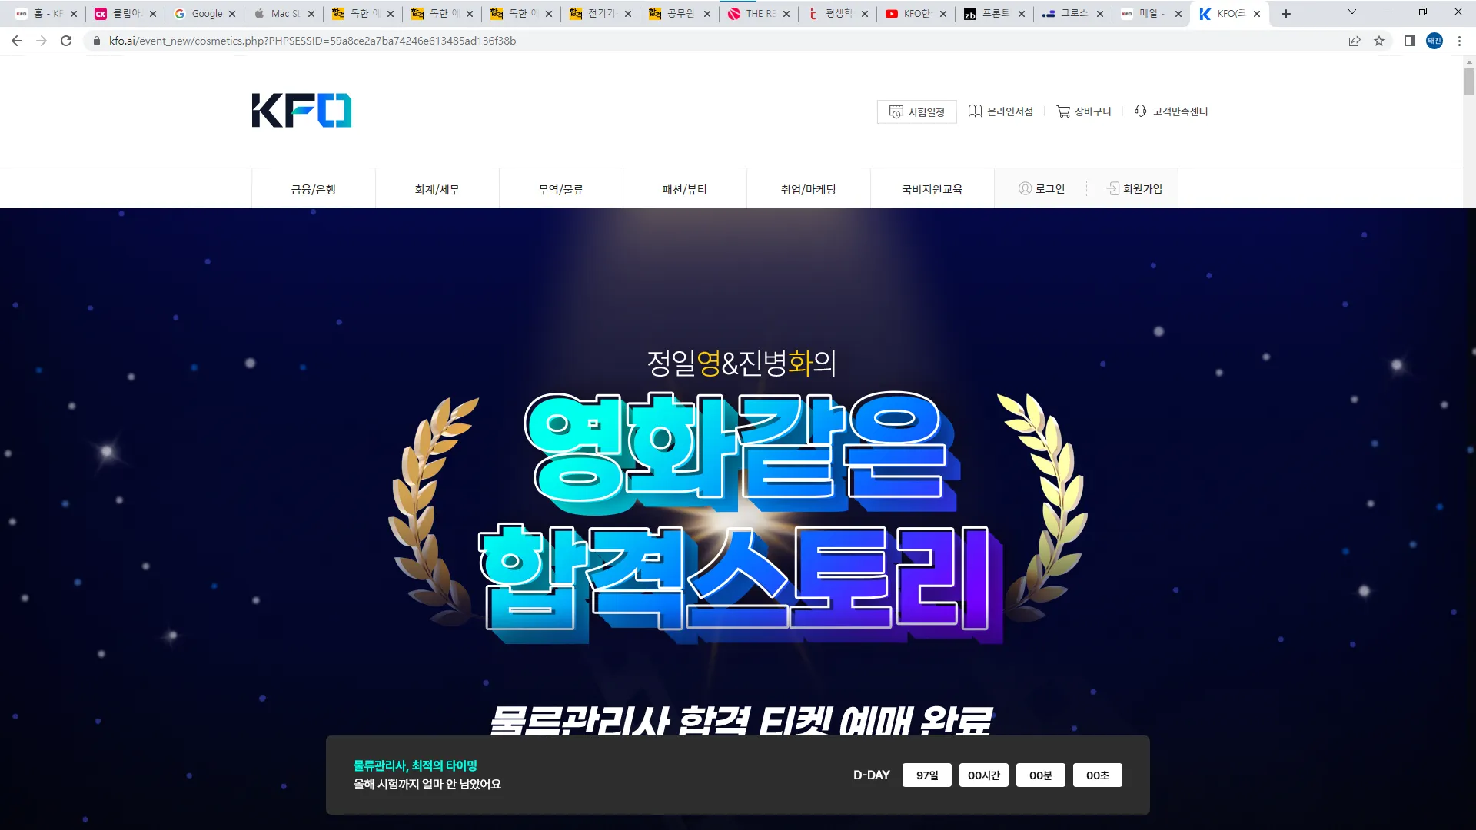This screenshot has width=1476, height=830.
Task: Toggle the browser side panel icon
Action: click(1410, 41)
